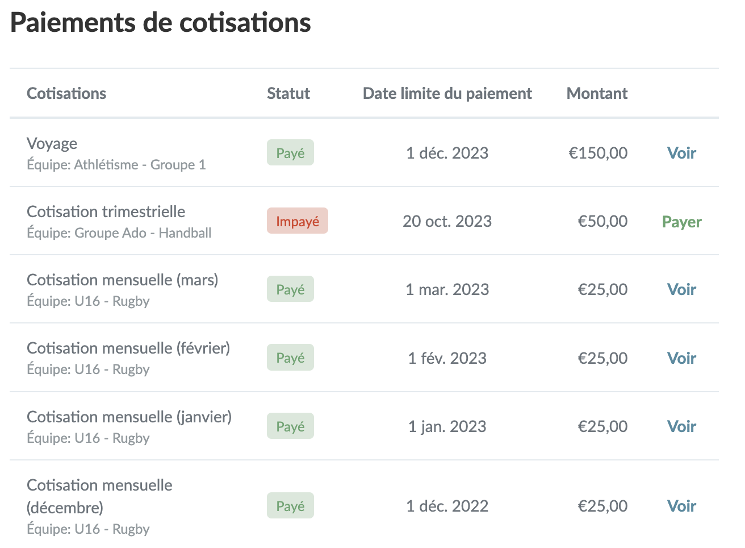Open Voir for Cotisation mensuelle (mars)
This screenshot has height=548, width=745.
click(681, 289)
